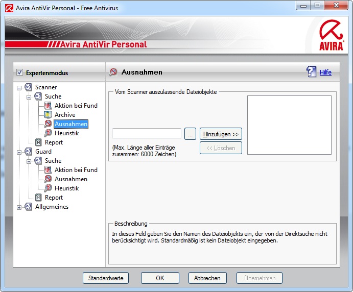Click the Scanner Suche gear icon
This screenshot has height=292, width=353.
(38, 96)
